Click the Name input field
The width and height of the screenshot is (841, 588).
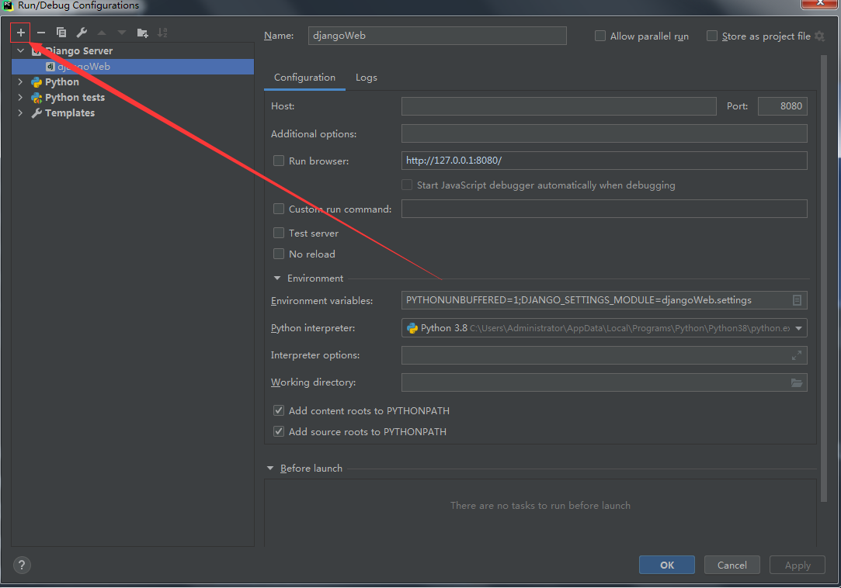click(x=437, y=36)
